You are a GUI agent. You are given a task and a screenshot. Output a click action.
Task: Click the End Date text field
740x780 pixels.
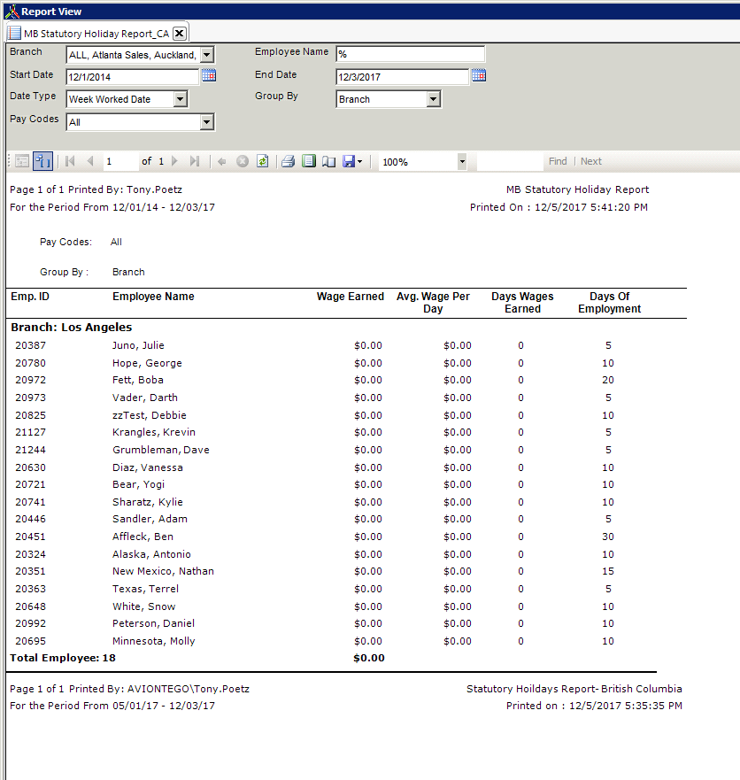click(x=403, y=77)
